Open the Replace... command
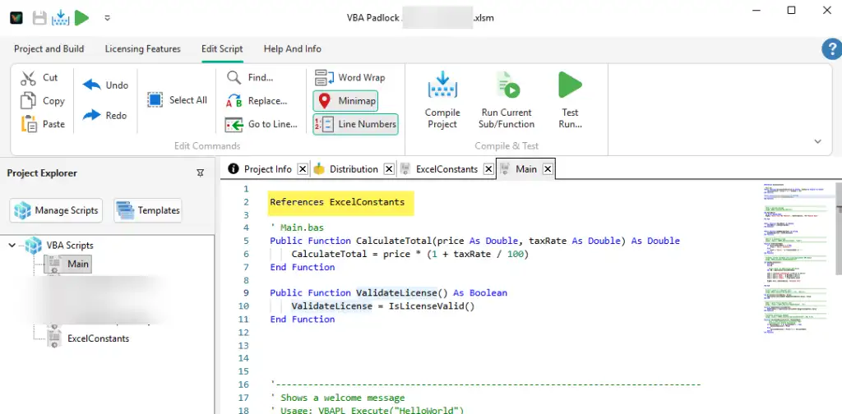 pos(257,101)
